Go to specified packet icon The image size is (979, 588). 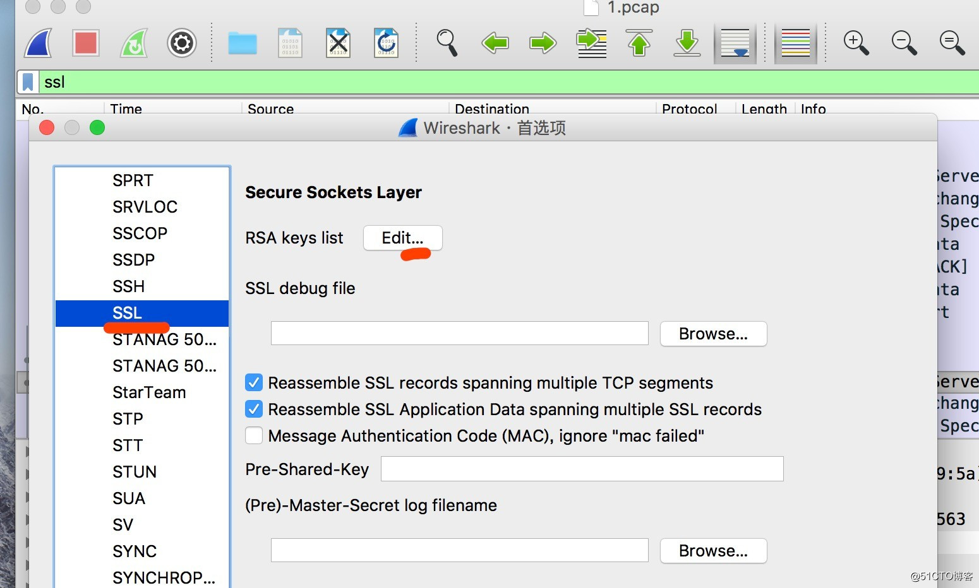tap(592, 43)
